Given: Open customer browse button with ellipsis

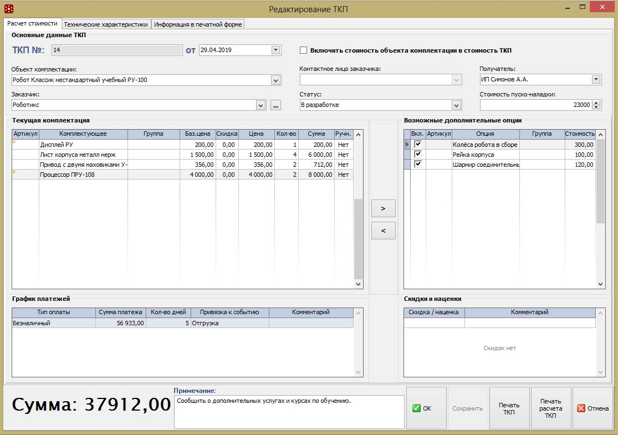Looking at the screenshot, I should pyautogui.click(x=275, y=105).
